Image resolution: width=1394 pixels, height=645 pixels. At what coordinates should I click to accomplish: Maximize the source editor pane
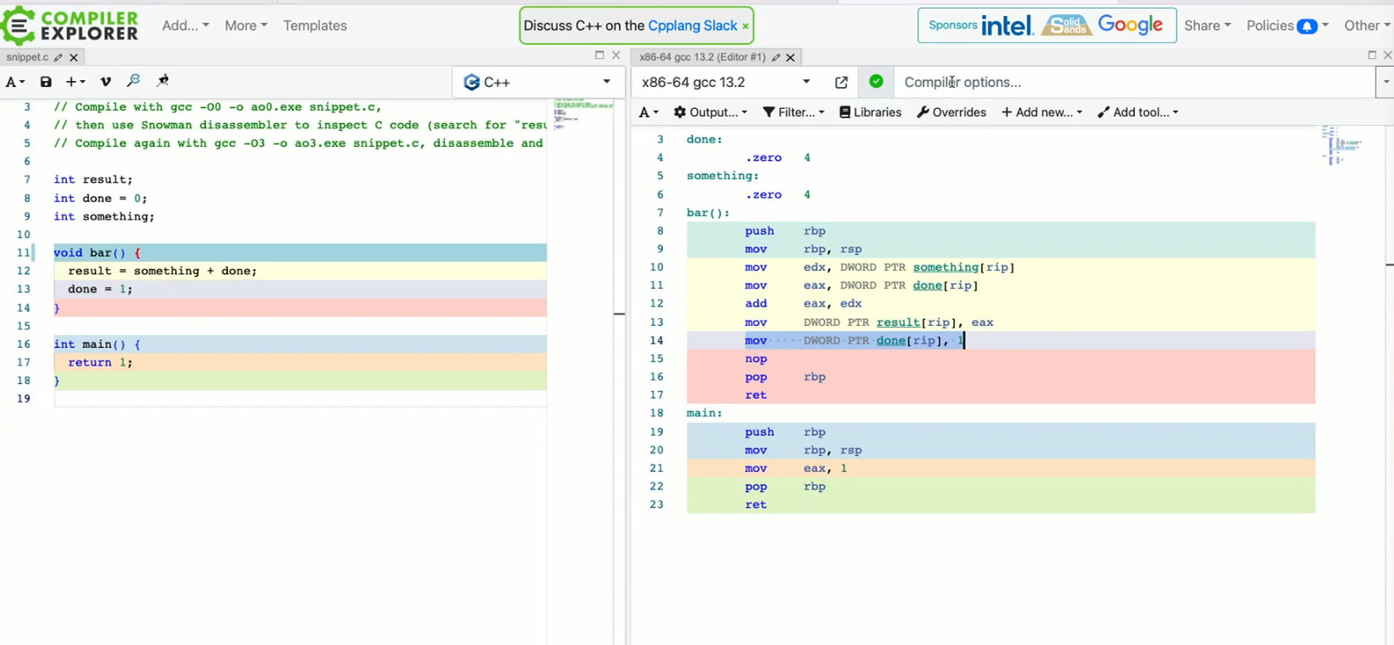[x=599, y=55]
